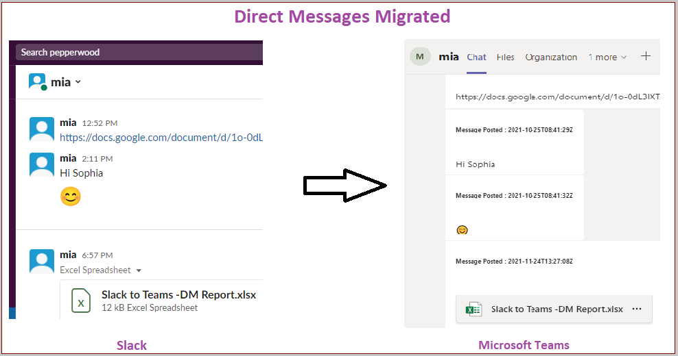This screenshot has height=356, width=678.
Task: Click the plus icon to add a Teams tab
Action: click(x=646, y=56)
